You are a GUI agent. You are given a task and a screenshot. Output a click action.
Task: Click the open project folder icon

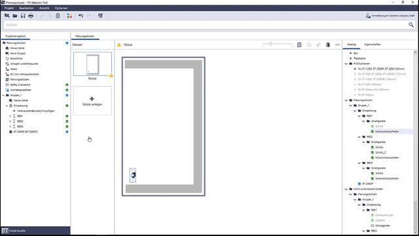coord(15,16)
